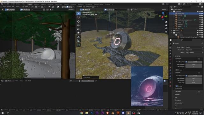The width and height of the screenshot is (204, 115).
Task: Click the Add menu in left viewport header
Action: (x=13, y=7)
